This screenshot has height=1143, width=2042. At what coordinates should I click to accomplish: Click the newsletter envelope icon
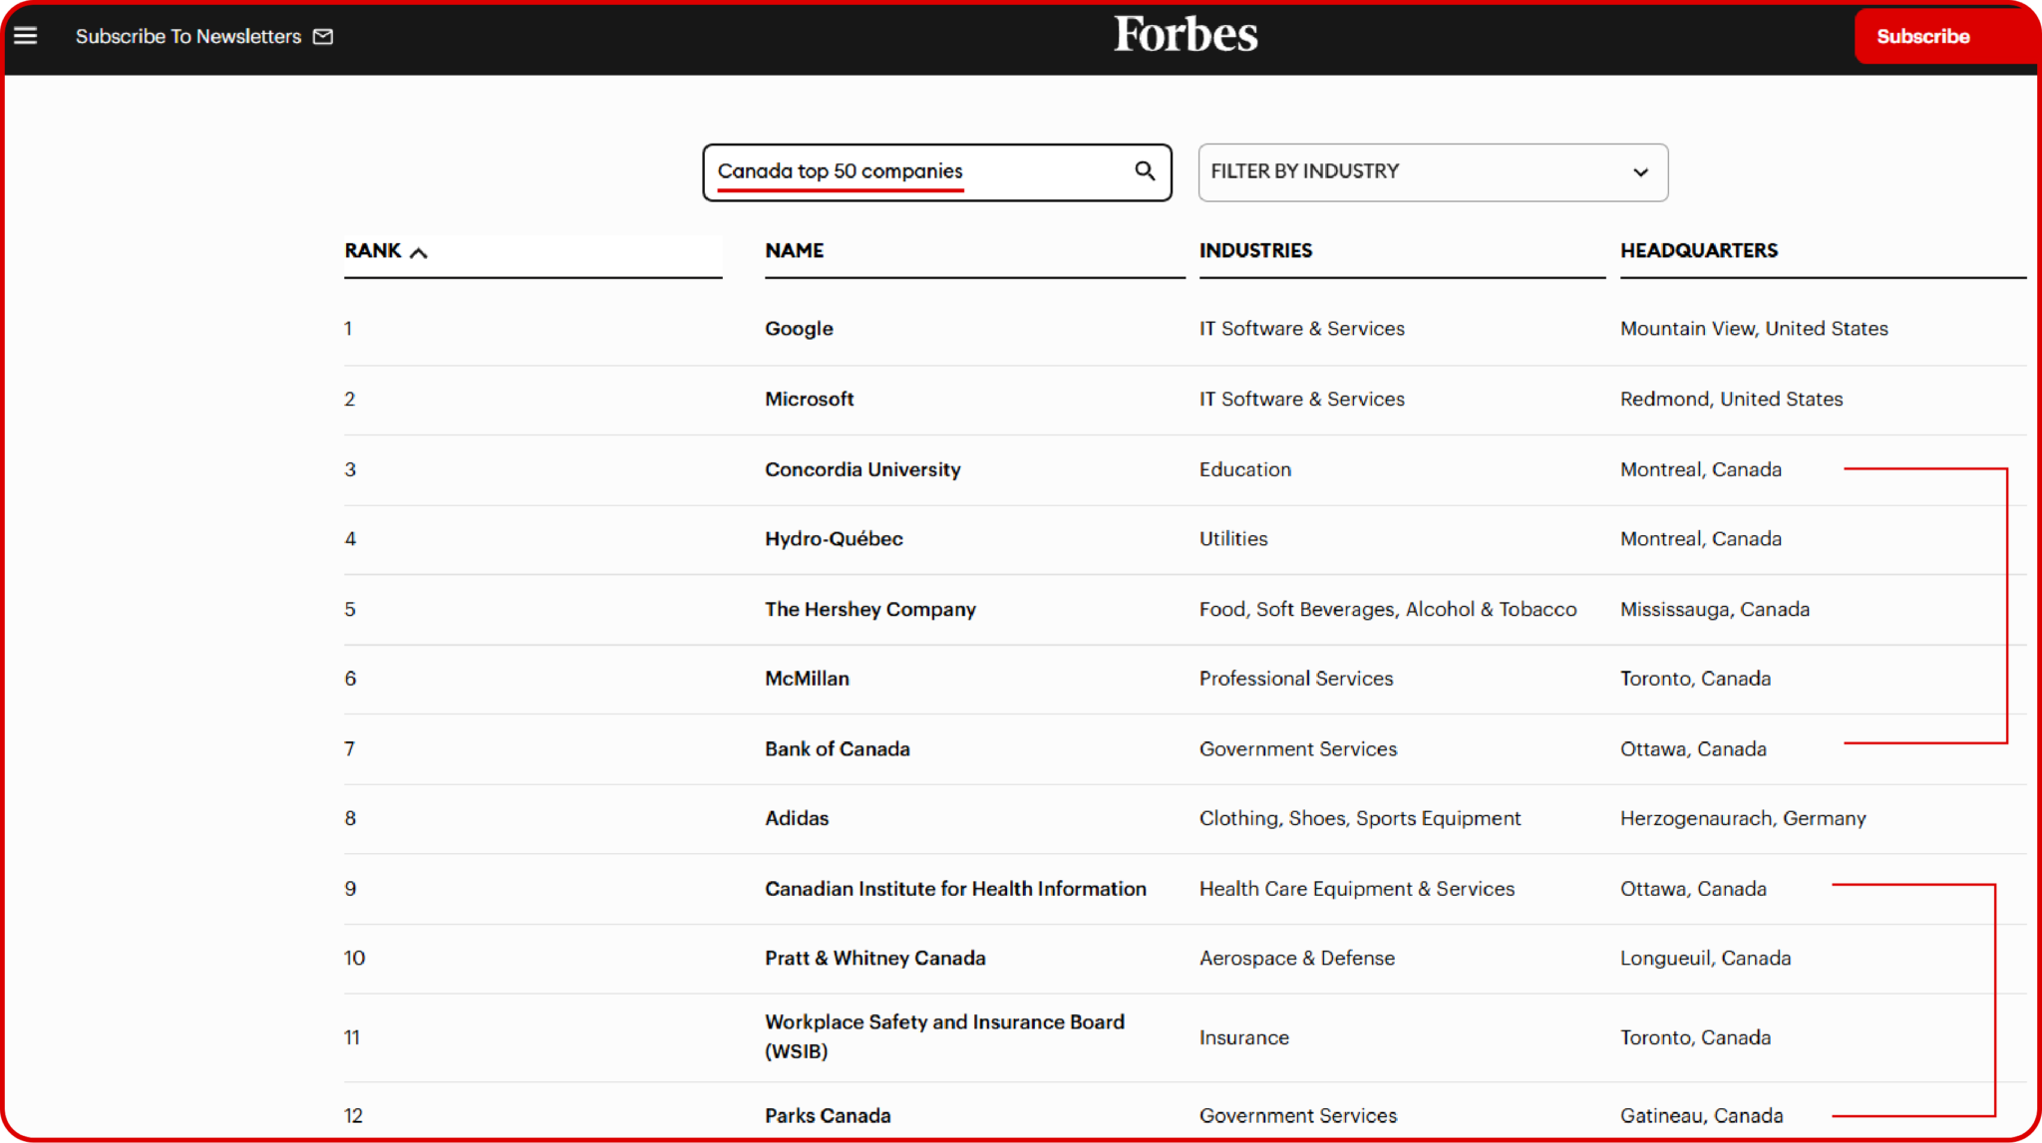point(323,37)
